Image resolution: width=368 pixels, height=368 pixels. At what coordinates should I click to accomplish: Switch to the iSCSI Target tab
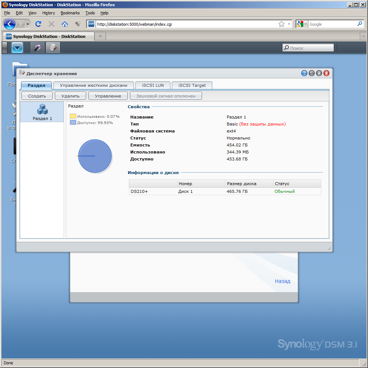tap(192, 85)
